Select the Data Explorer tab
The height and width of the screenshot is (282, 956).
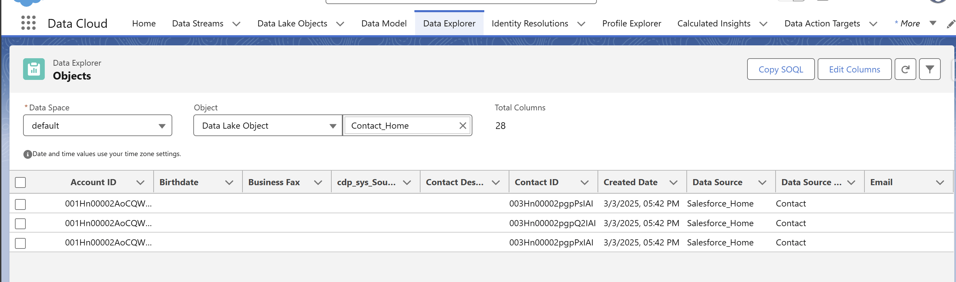[x=449, y=24]
